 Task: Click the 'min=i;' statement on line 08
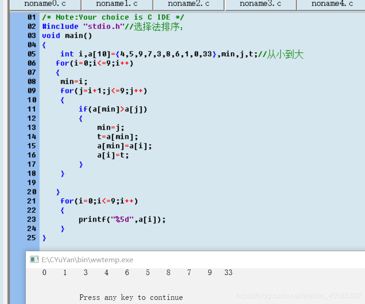(x=74, y=82)
